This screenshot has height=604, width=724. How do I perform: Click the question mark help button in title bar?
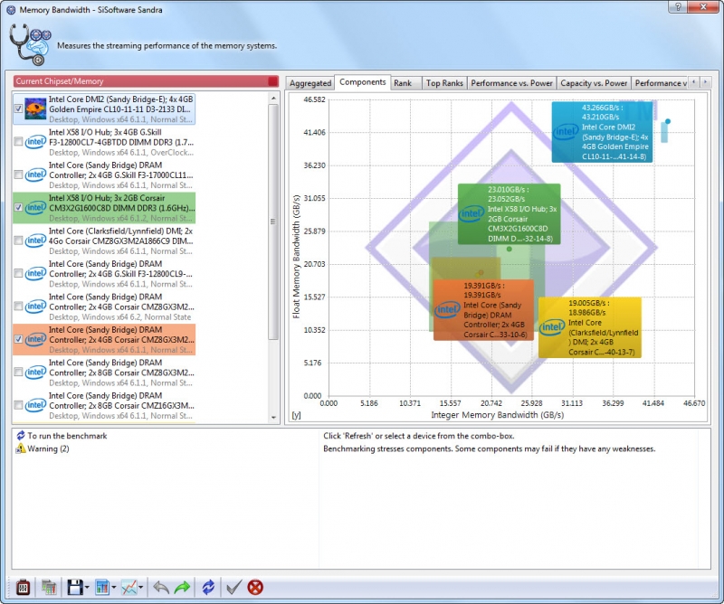pos(678,6)
